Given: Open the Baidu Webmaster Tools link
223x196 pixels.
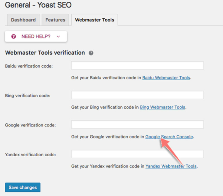Looking at the screenshot, I should point(166,78).
